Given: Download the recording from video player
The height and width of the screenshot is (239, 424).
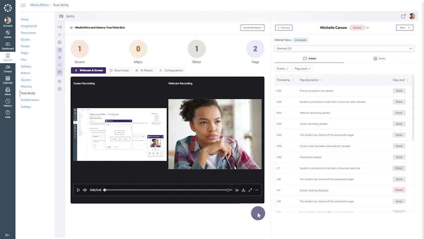Looking at the screenshot, I should (x=243, y=190).
